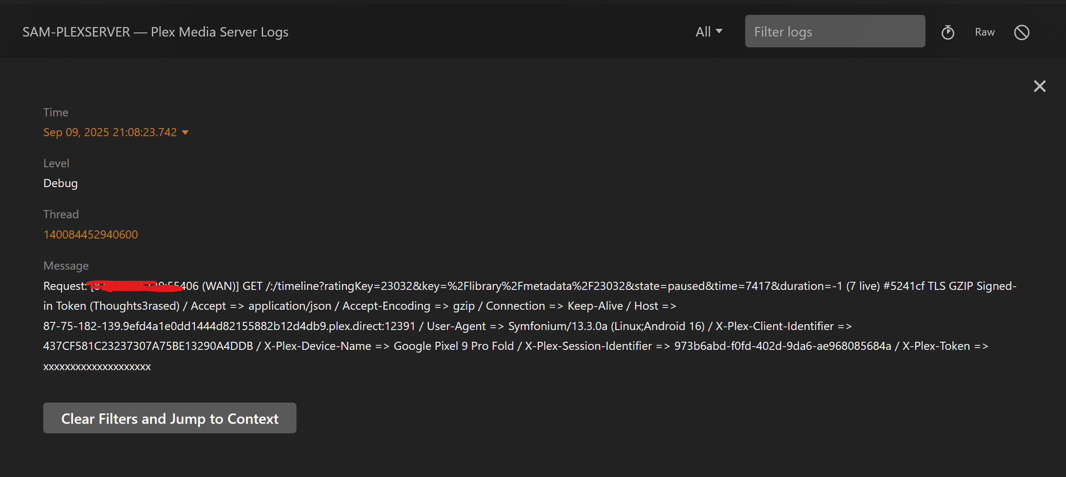The height and width of the screenshot is (477, 1066).
Task: Toggle Raw log view
Action: click(984, 32)
